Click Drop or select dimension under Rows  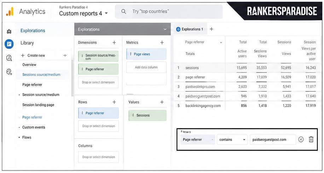98,126
